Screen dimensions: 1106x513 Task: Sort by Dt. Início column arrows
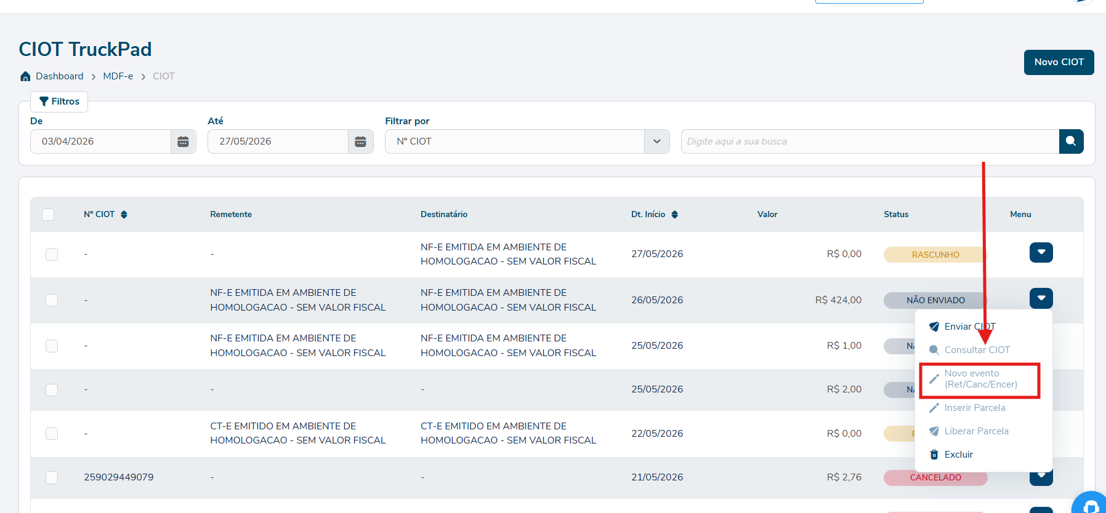[x=674, y=215]
